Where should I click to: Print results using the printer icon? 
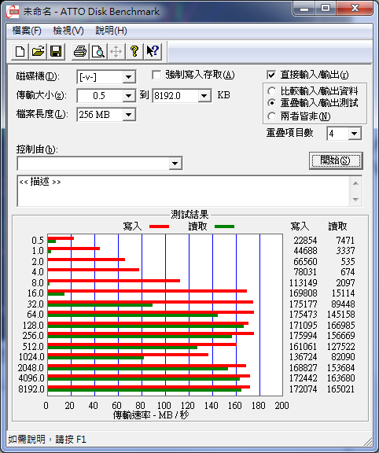80,52
